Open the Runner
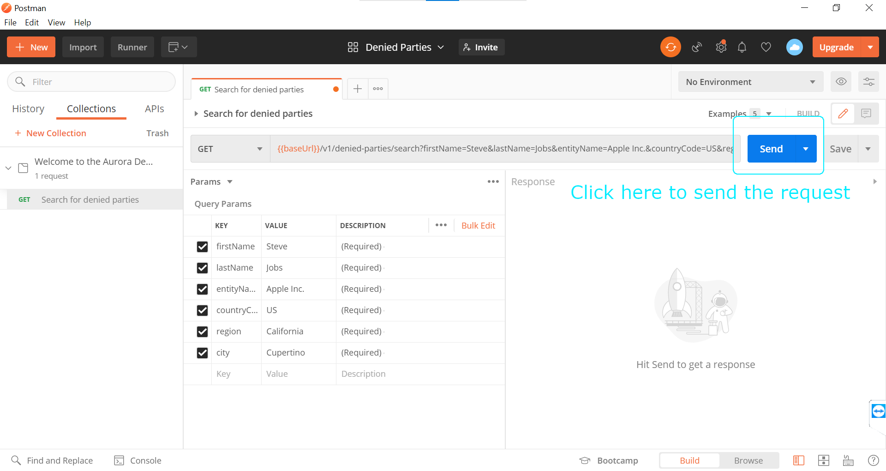 (132, 47)
